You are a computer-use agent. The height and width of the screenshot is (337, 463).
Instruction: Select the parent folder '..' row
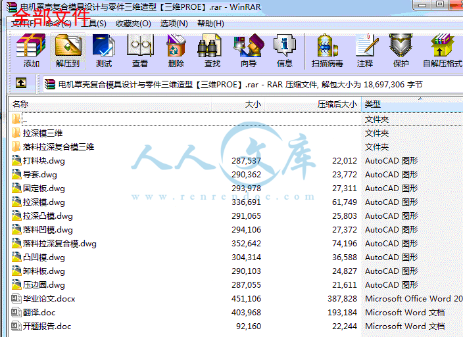tap(235, 120)
